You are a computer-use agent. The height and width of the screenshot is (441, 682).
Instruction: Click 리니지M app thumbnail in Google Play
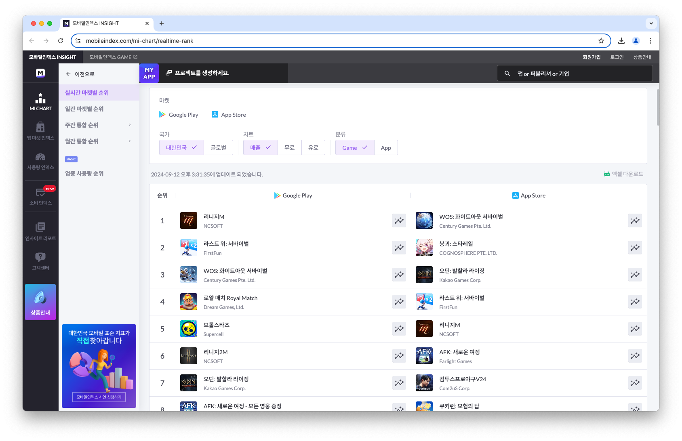(x=189, y=220)
